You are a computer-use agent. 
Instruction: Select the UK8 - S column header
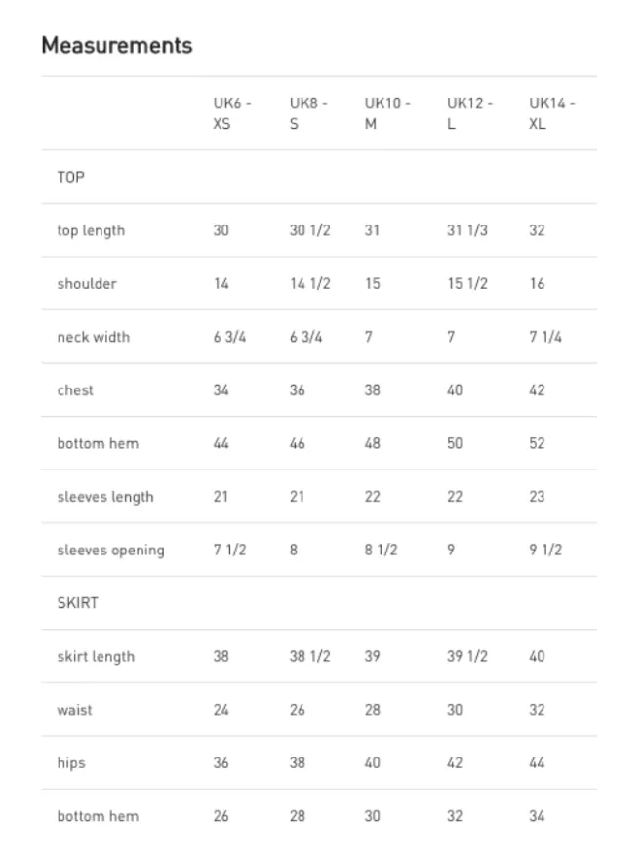click(307, 113)
